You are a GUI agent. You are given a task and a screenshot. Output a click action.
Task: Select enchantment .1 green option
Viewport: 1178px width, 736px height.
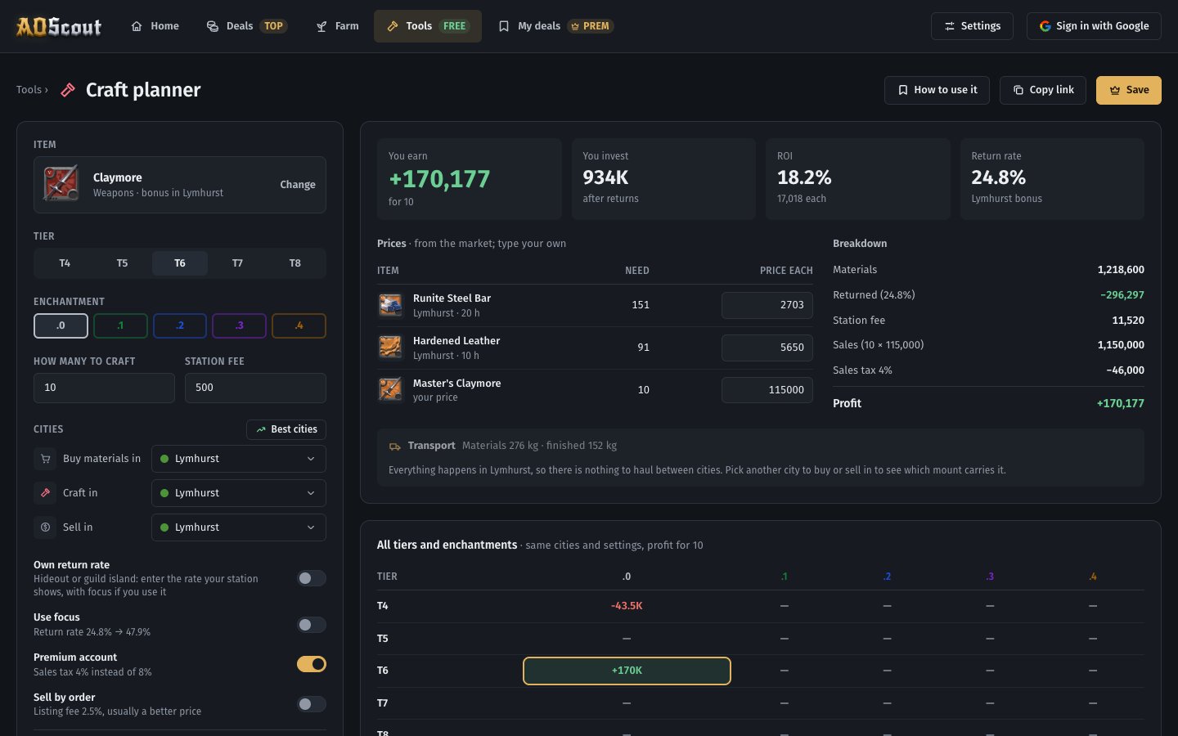pos(120,325)
